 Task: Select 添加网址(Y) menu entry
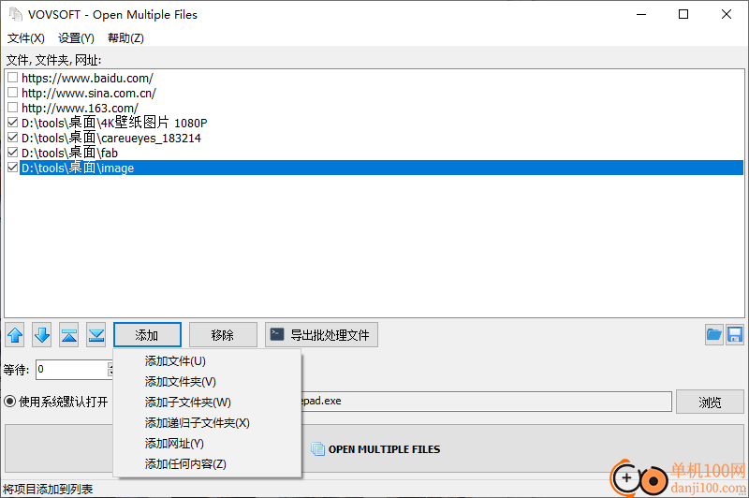[207, 443]
